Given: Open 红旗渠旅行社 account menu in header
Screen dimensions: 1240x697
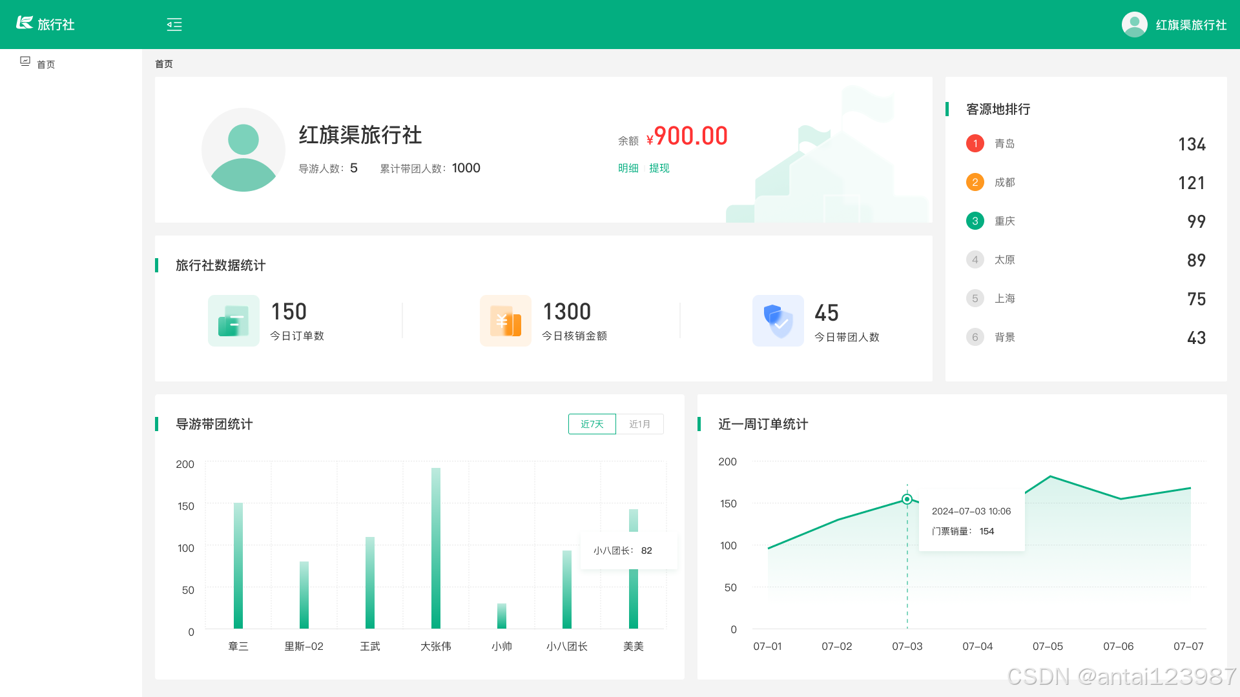Looking at the screenshot, I should 1191,25.
